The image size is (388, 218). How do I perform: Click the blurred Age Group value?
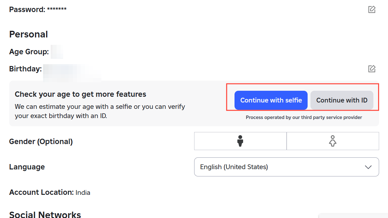[x=57, y=52]
